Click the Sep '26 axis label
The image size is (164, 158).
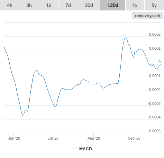[x=134, y=138]
